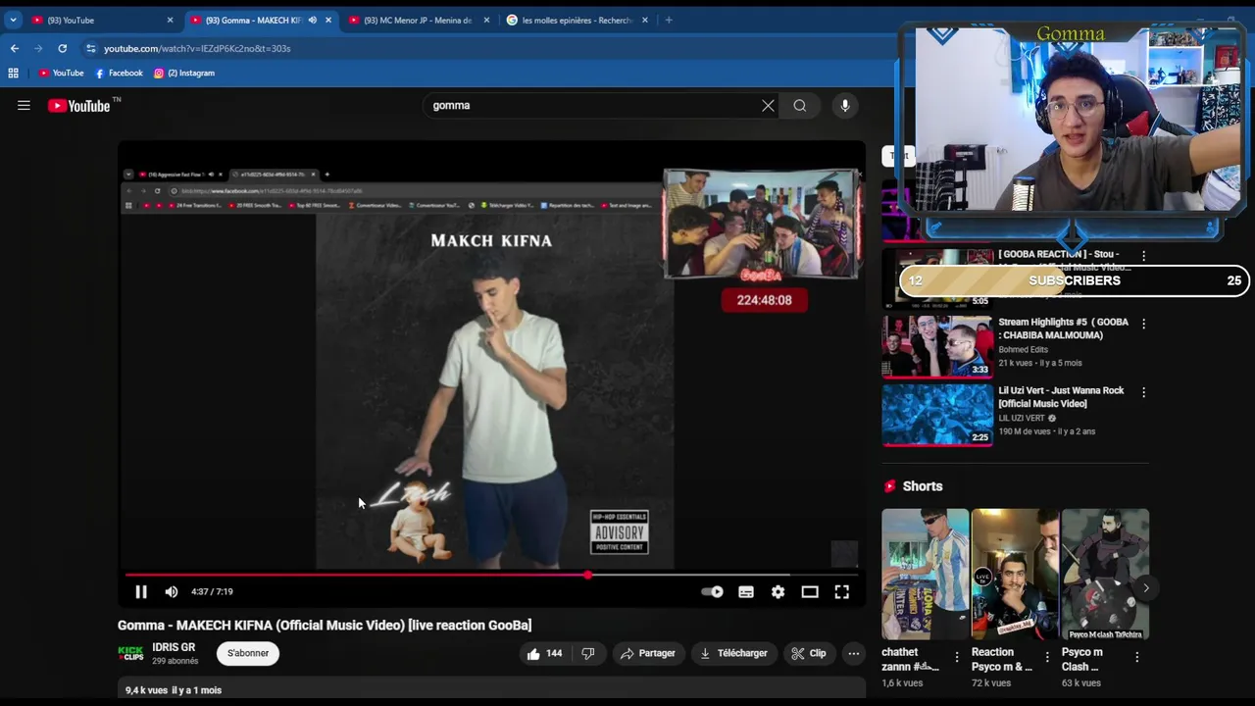Viewport: 1255px width, 706px height.
Task: Open the LIL UZI VERT channel name
Action: (x=1022, y=419)
